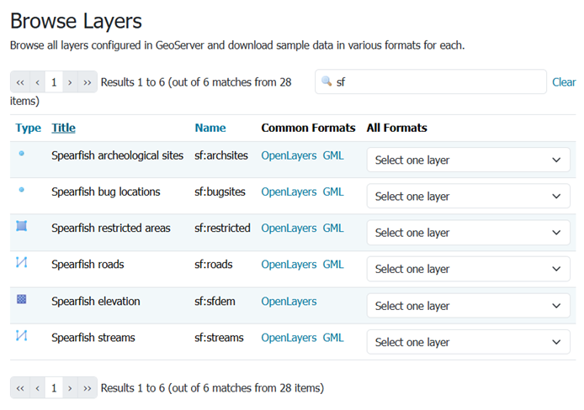
Task: Click the search input field containing sf
Action: (438, 82)
